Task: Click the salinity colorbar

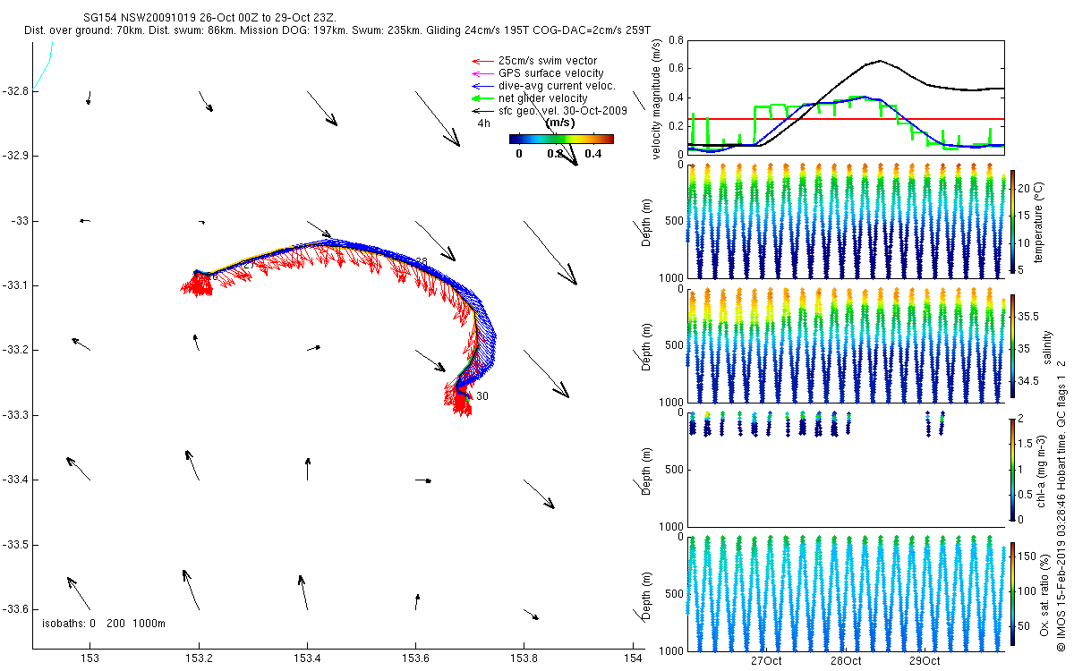Action: [1012, 347]
